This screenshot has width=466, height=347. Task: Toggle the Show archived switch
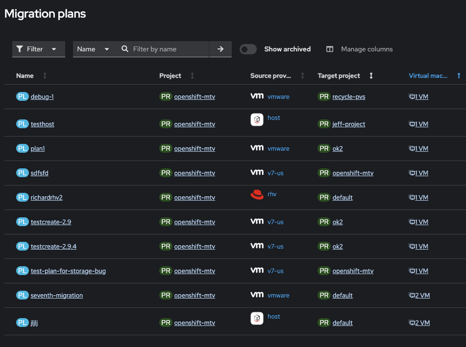tap(248, 49)
